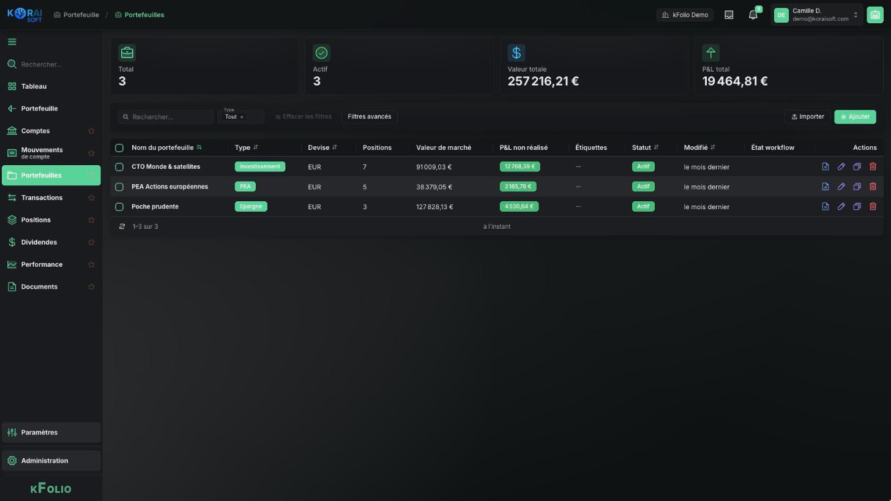Favorite star next to Comptes
The width and height of the screenshot is (891, 501).
(x=91, y=131)
